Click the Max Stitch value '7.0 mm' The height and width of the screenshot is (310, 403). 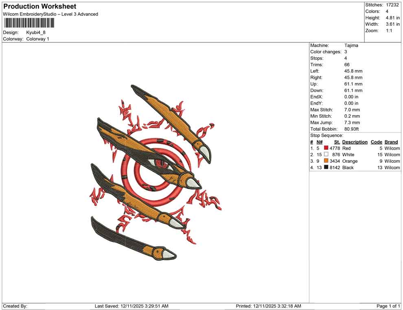[352, 110]
